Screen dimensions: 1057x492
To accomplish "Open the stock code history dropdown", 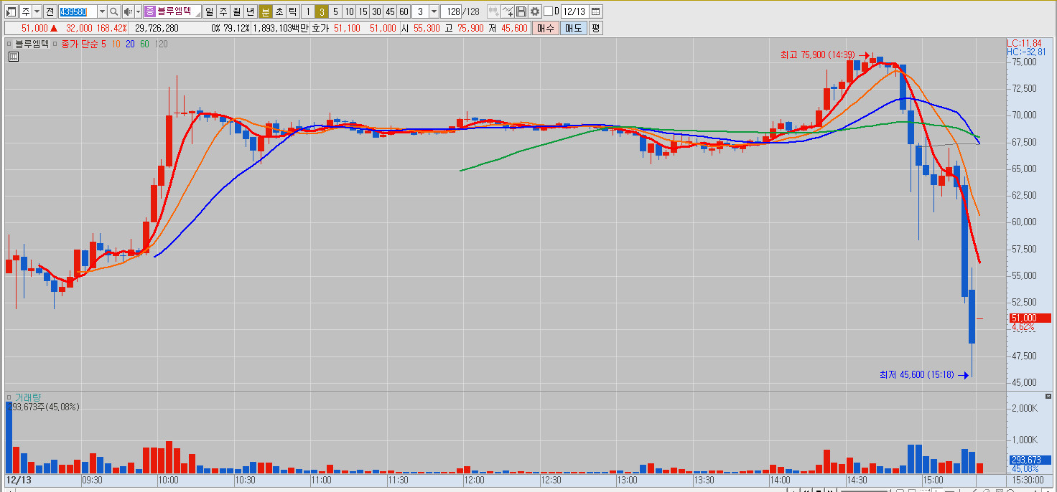I will pos(102,11).
